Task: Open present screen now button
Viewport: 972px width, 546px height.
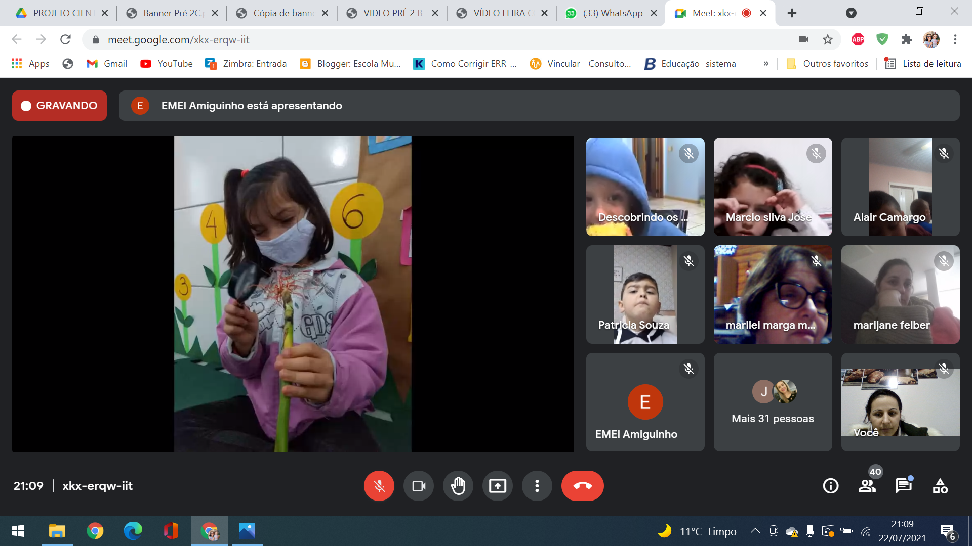Action: pos(497,486)
